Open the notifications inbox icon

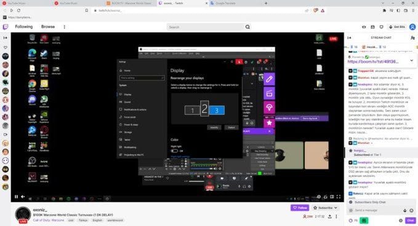pos(372,27)
